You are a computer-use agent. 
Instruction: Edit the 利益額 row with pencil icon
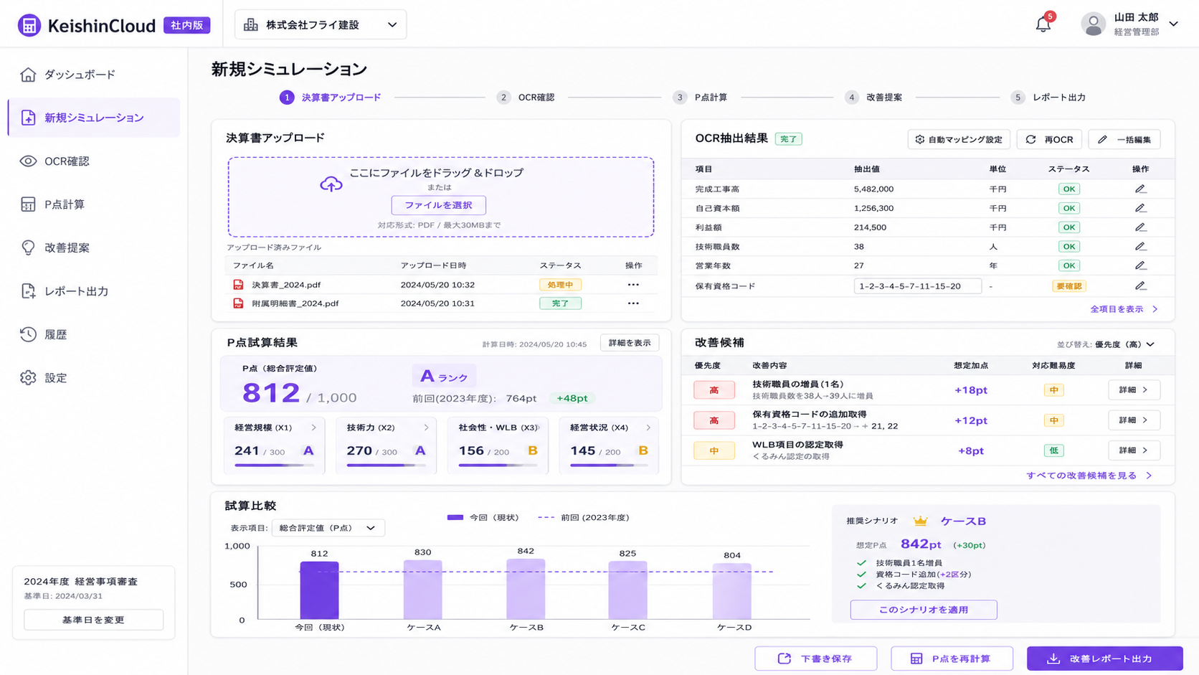click(1140, 227)
